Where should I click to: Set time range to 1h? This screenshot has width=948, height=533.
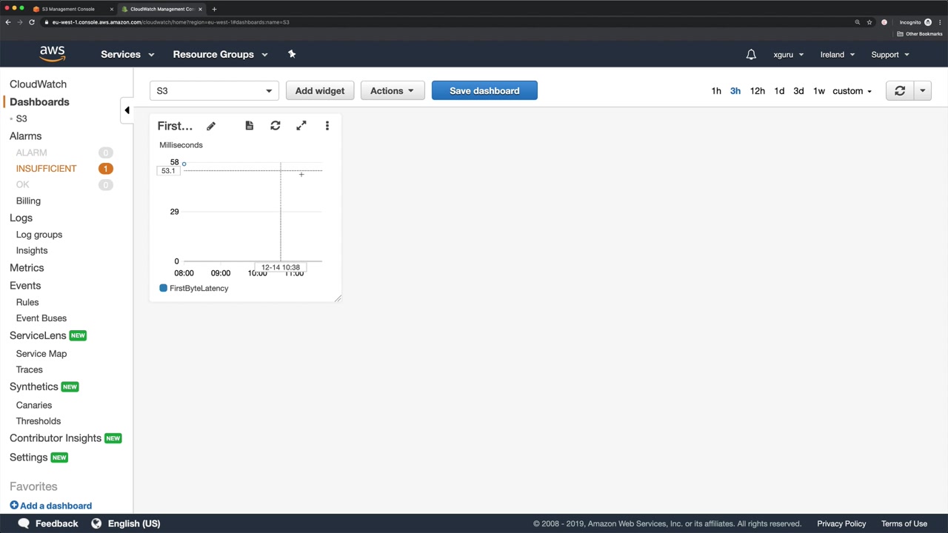pyautogui.click(x=716, y=91)
